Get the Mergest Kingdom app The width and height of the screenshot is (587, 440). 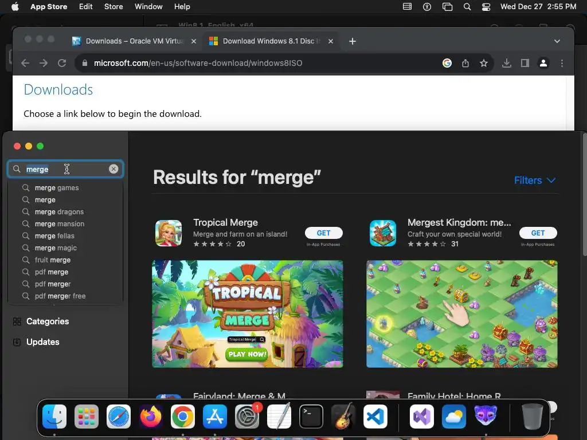point(538,233)
